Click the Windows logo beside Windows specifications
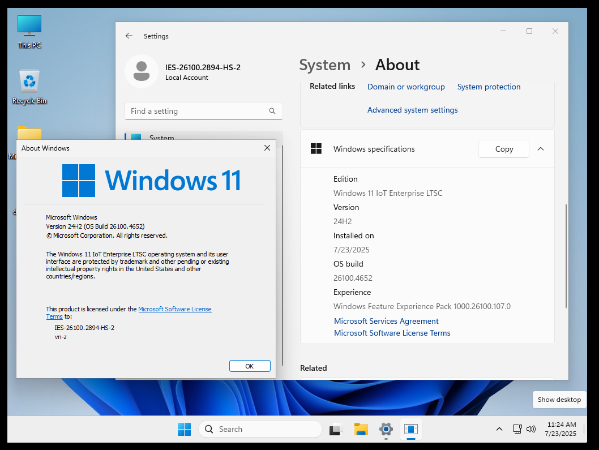Screen dimensions: 599x450 [x=316, y=149]
